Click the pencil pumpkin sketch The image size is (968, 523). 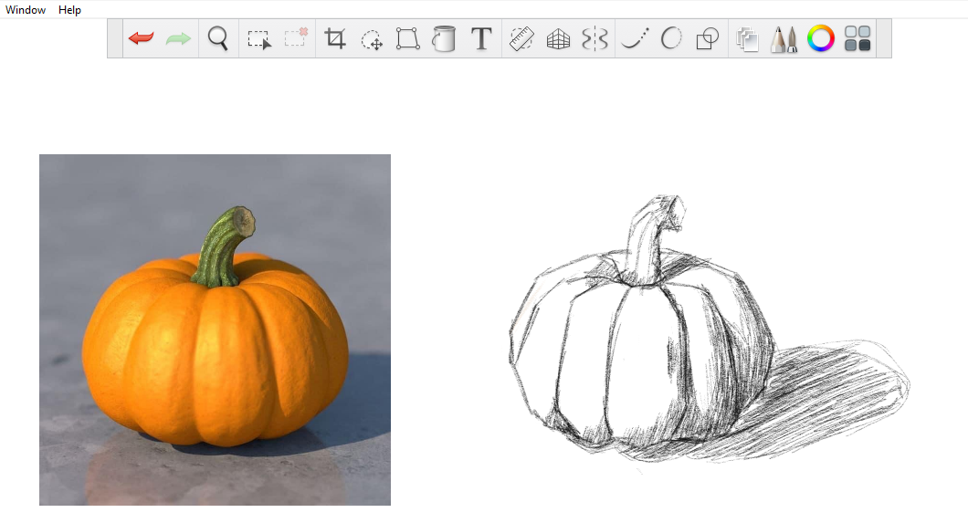point(709,330)
